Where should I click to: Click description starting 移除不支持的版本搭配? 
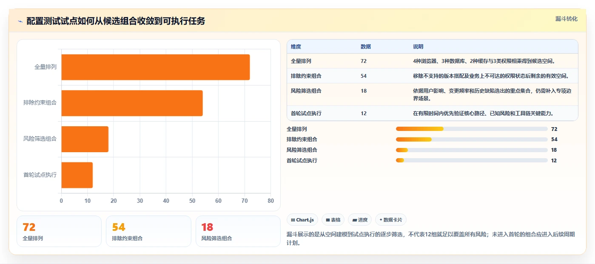point(491,76)
